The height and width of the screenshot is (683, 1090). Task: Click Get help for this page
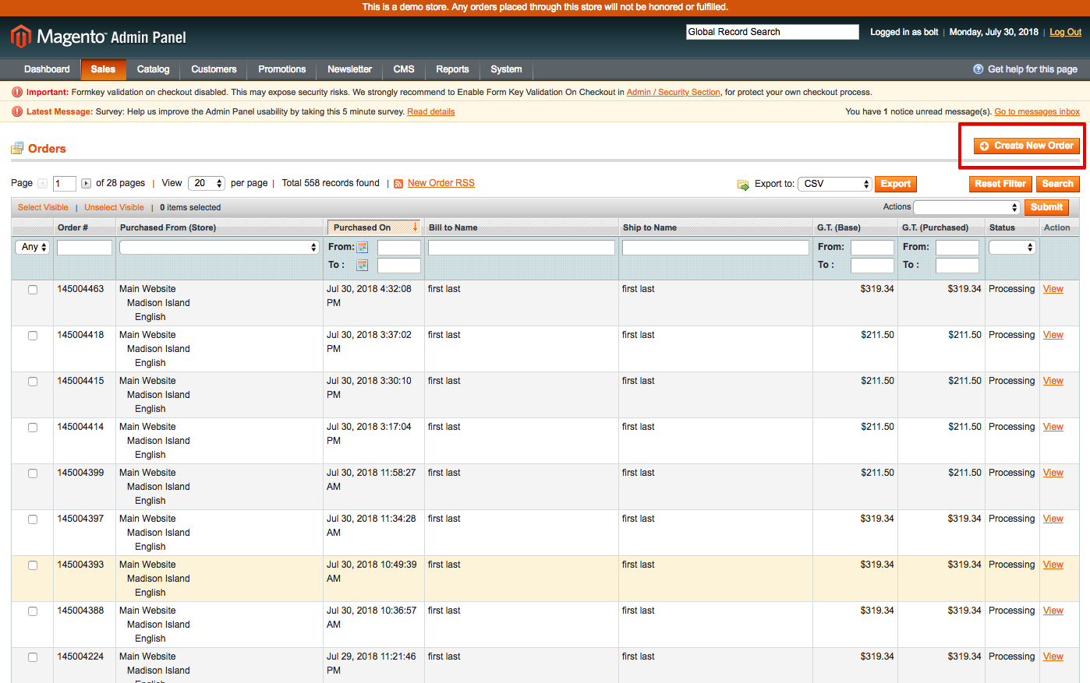(1032, 69)
